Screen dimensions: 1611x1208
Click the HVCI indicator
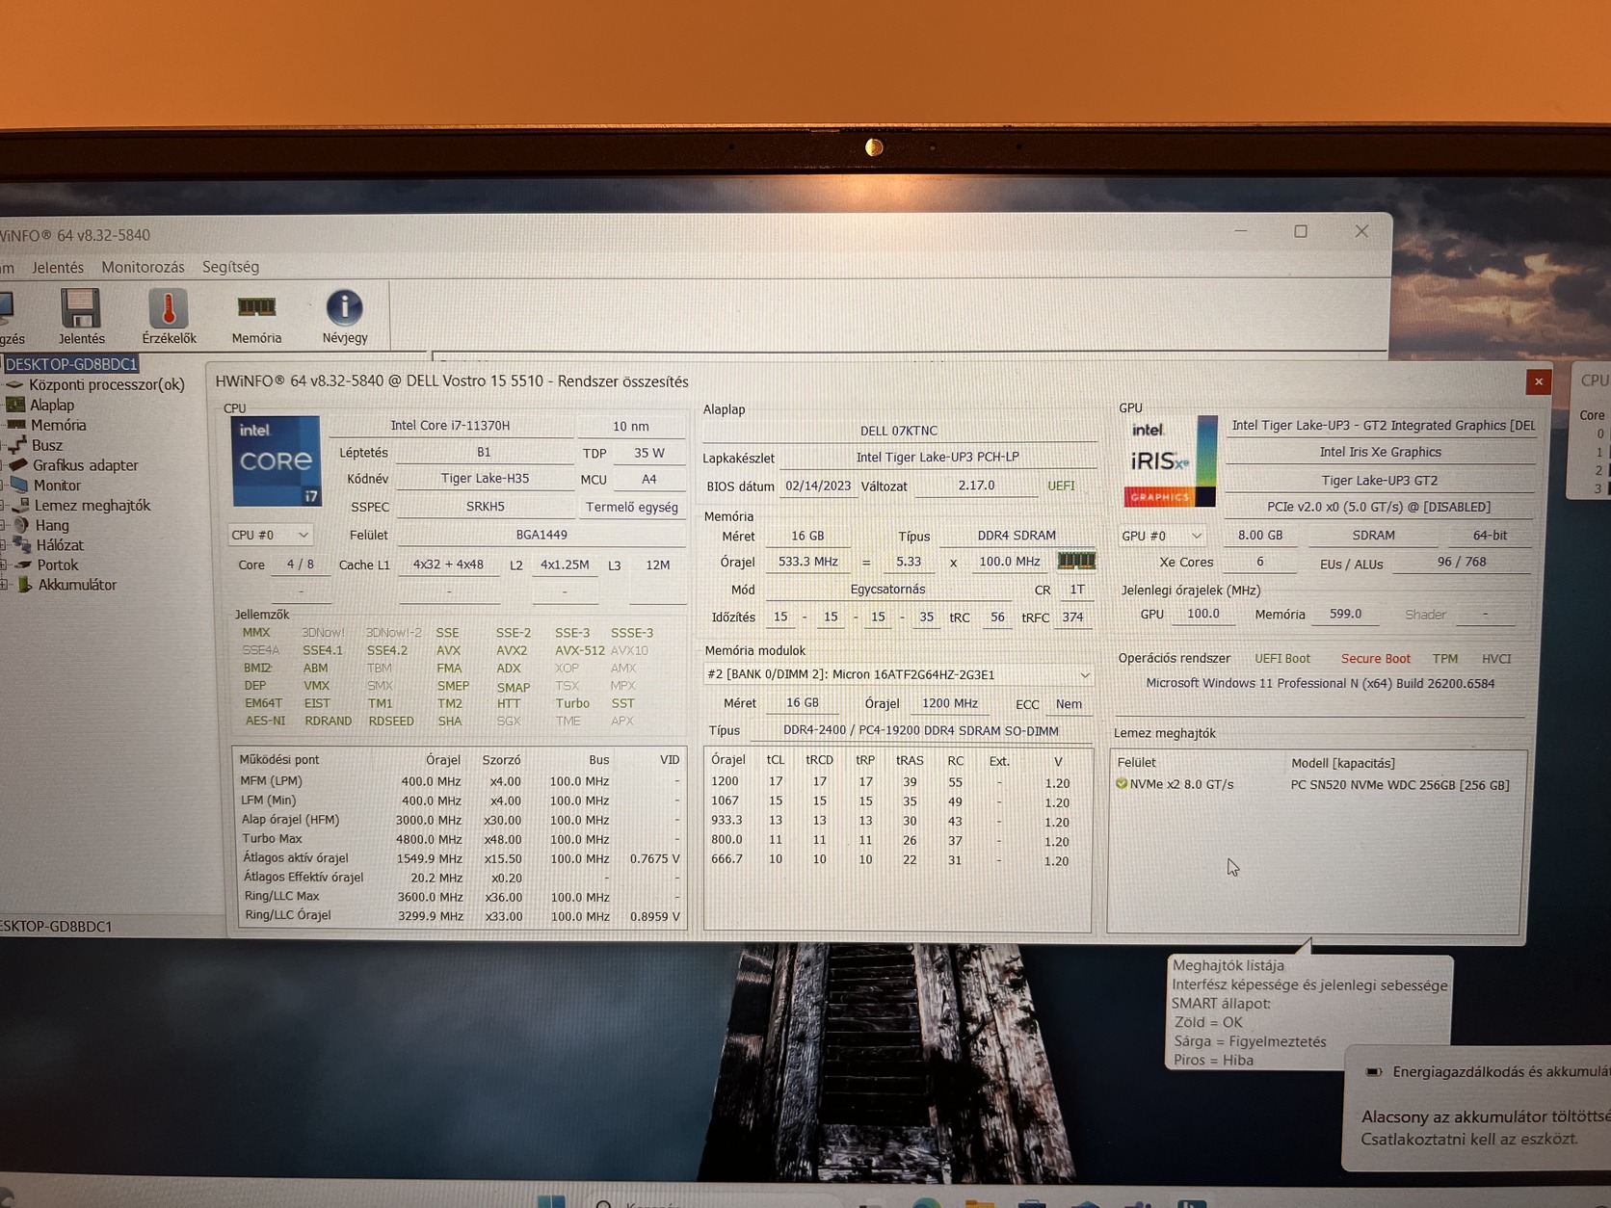(1496, 659)
